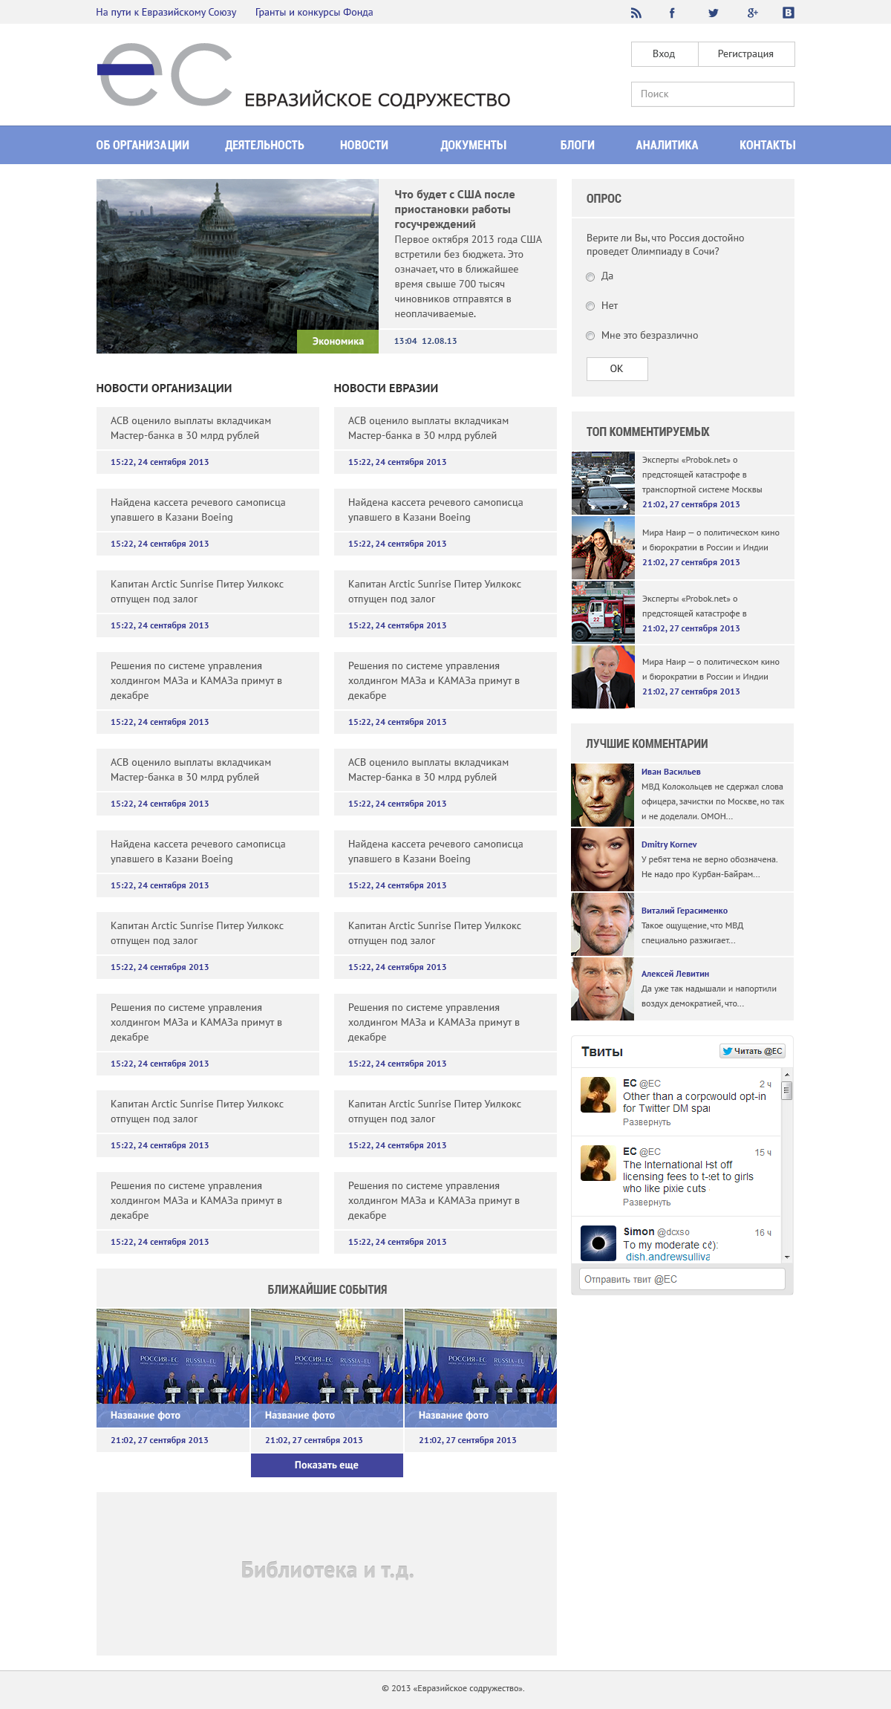Choose 'Мне это безразлично' radio option
This screenshot has width=891, height=1709.
[x=590, y=336]
